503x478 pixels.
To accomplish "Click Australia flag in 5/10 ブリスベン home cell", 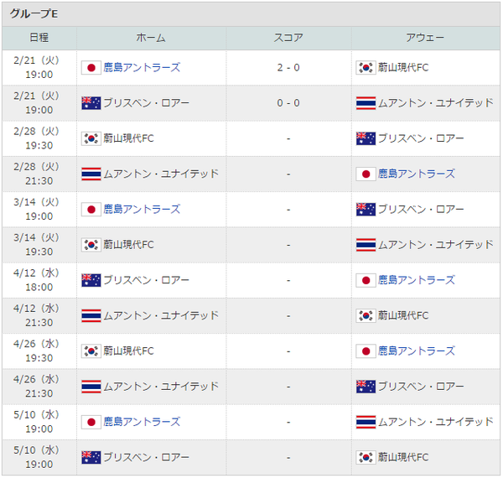I will (x=91, y=458).
